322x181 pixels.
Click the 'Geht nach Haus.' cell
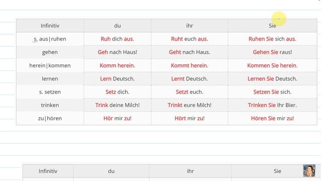[x=190, y=52]
